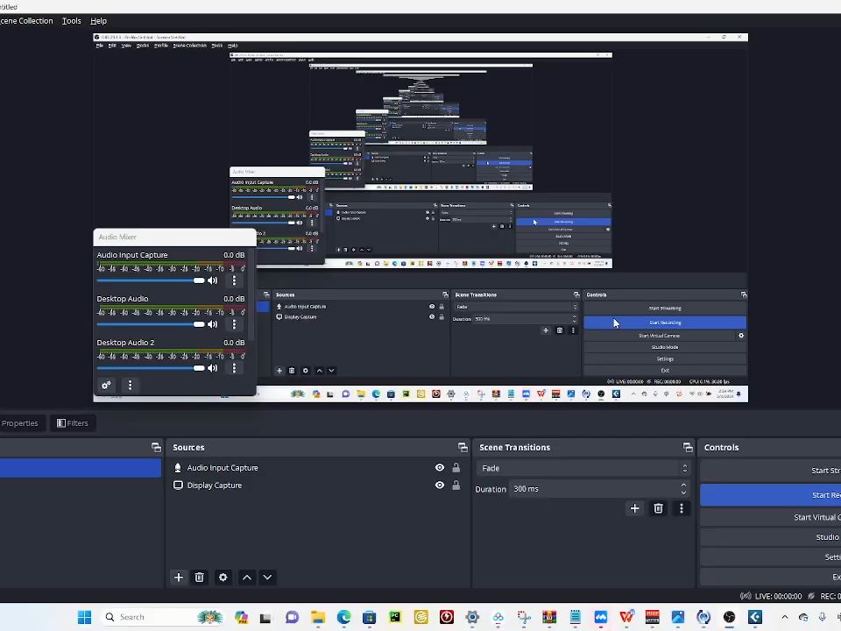Click the Properties button above the docks
This screenshot has width=841, height=631.
click(x=20, y=422)
